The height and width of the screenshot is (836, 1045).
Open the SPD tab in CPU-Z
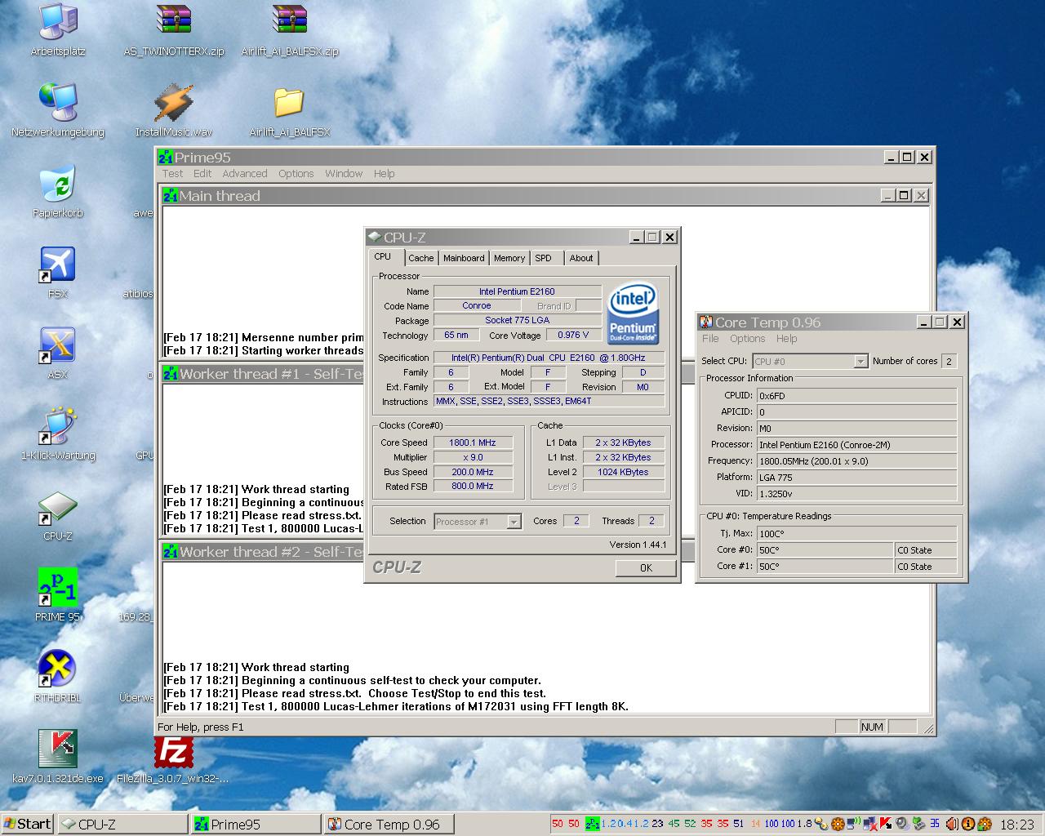pos(543,258)
